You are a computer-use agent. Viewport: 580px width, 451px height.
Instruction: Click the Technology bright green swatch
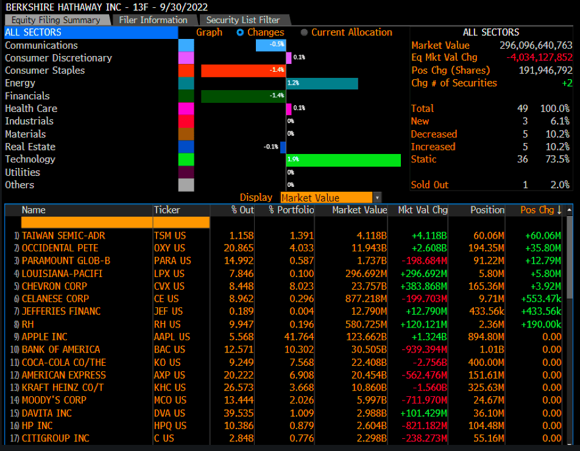click(x=186, y=159)
